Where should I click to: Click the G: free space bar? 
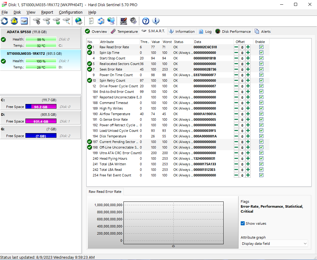click(x=41, y=136)
